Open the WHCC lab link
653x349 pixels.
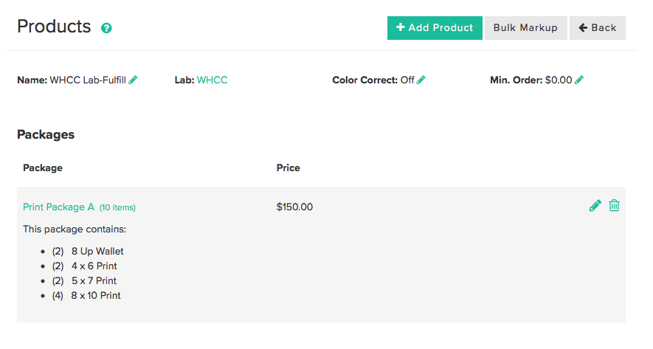[x=212, y=80]
